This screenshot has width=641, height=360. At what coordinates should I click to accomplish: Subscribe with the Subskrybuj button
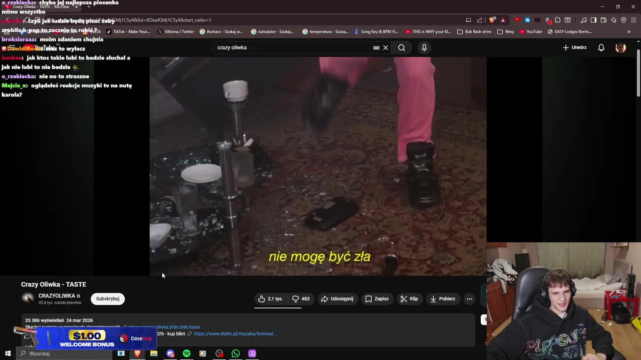point(108,299)
